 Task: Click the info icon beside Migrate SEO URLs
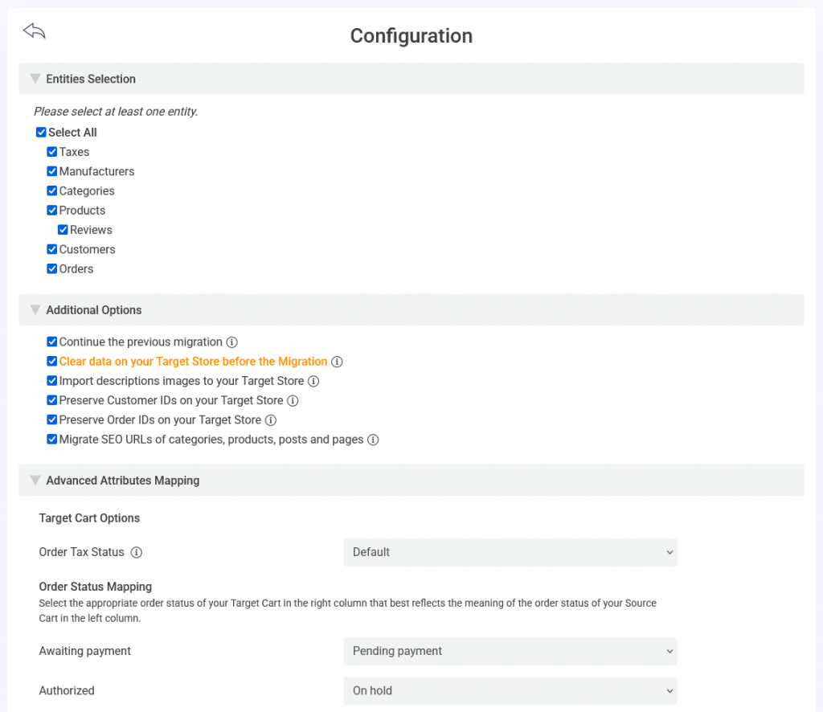coord(372,440)
